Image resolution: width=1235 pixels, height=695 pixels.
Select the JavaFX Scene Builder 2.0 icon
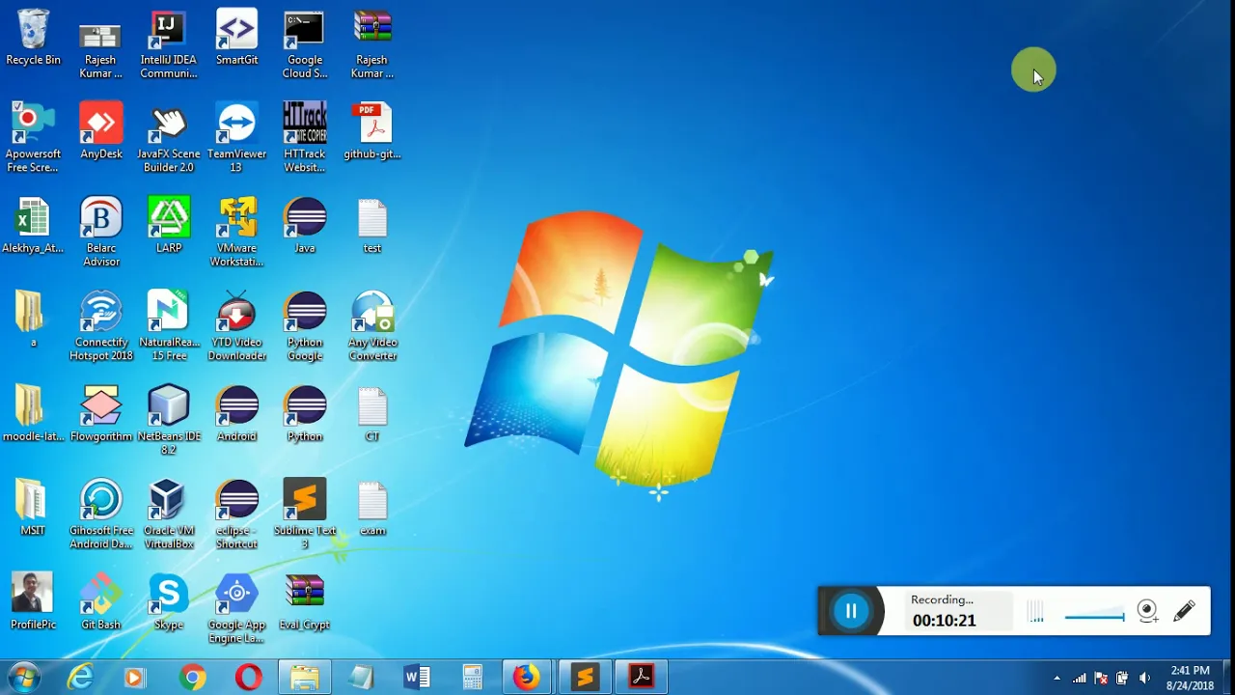click(x=169, y=138)
